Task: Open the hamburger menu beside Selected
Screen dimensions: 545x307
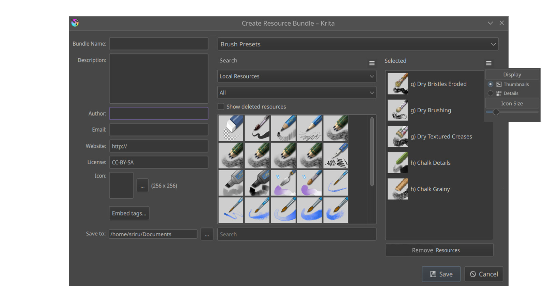Action: pos(488,63)
